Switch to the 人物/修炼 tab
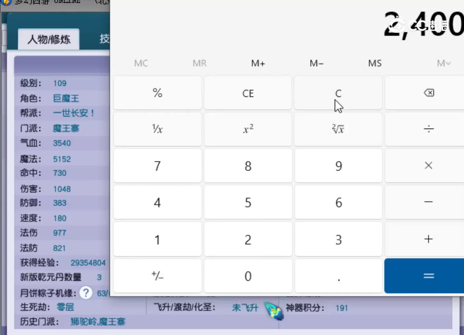Screen dimensions: 464x335 [49, 39]
